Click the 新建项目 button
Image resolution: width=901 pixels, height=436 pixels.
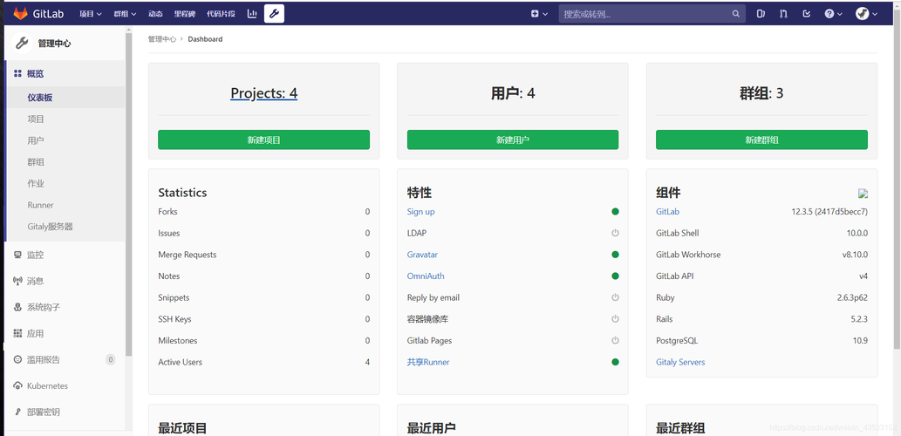pyautogui.click(x=263, y=140)
